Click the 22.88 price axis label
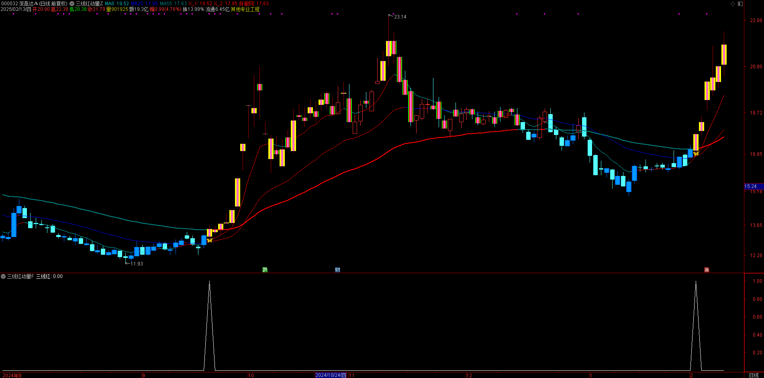Viewport: 764px width, 378px height. tap(756, 20)
